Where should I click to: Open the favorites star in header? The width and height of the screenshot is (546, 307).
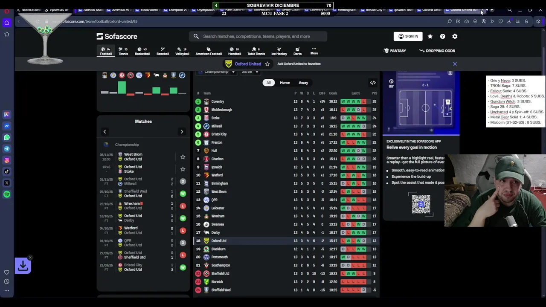[x=430, y=36]
